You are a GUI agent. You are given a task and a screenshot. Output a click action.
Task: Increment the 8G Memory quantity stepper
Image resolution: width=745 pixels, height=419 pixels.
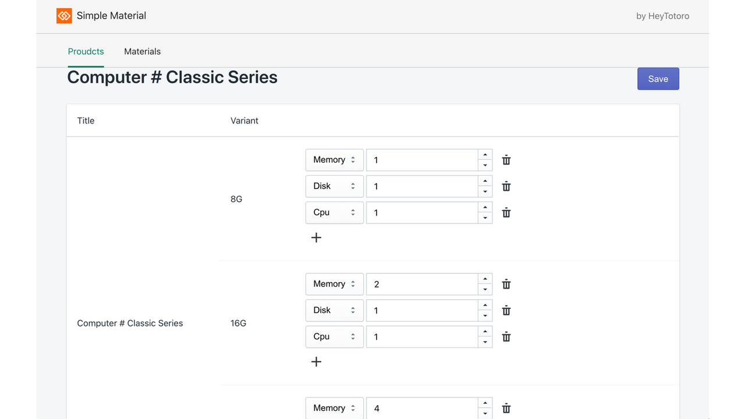tap(485, 155)
